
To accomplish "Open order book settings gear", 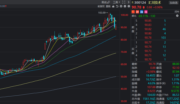I will pos(177,16).
